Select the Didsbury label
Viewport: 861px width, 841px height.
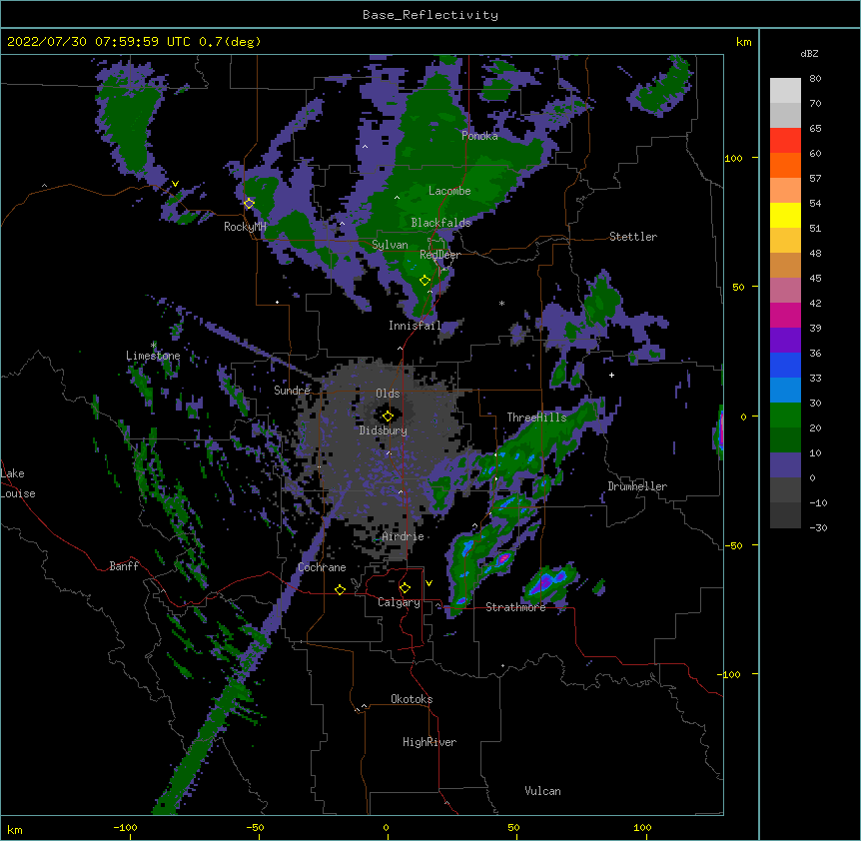(383, 430)
